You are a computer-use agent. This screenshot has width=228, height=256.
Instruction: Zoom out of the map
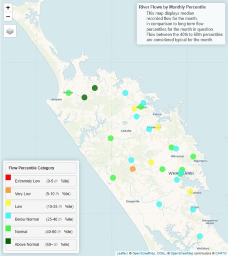pyautogui.click(x=8, y=16)
